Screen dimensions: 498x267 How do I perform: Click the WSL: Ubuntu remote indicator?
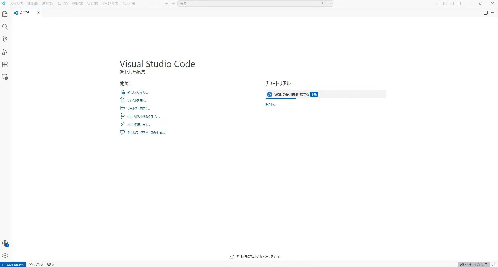pos(13,265)
